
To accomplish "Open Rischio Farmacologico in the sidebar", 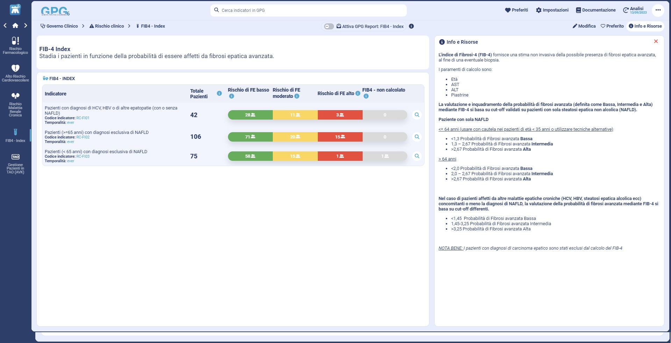I will click(15, 45).
